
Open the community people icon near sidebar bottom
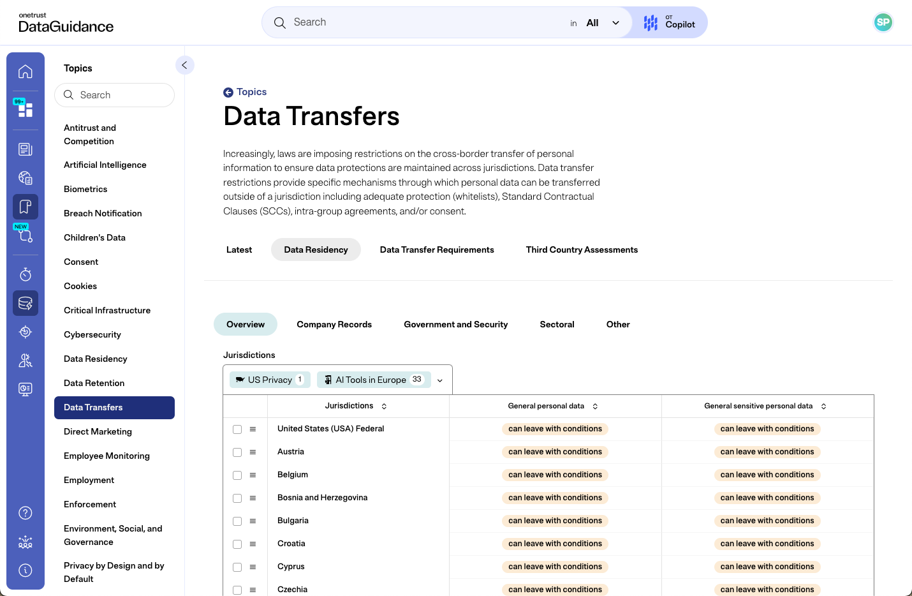pos(26,542)
